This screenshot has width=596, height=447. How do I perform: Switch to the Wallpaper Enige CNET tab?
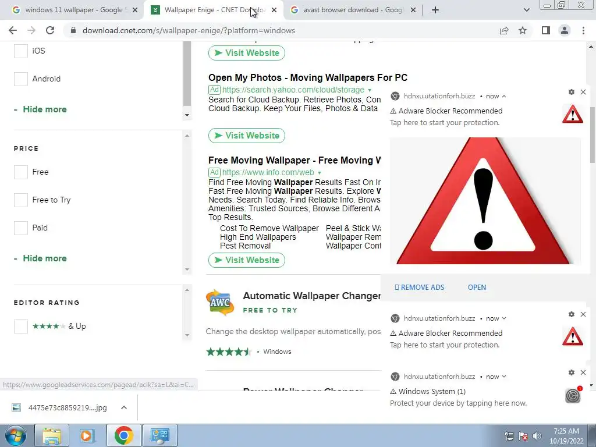[213, 10]
